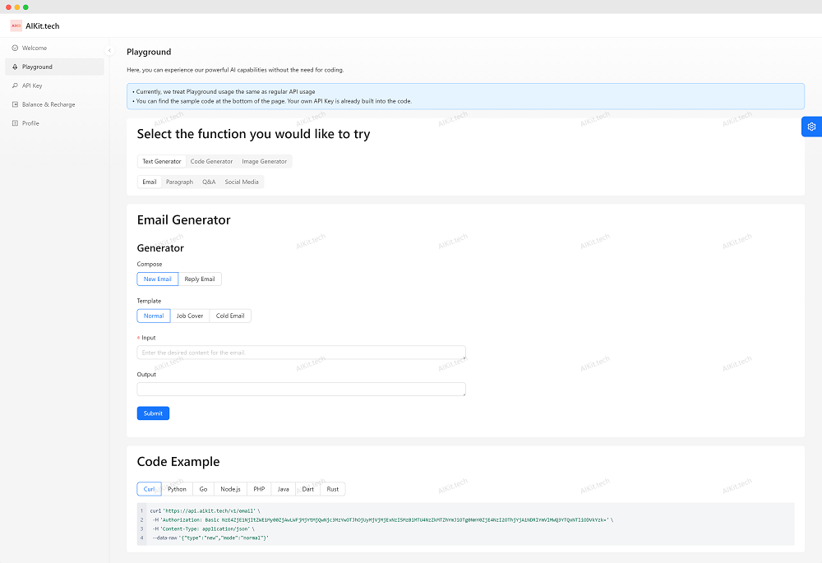Collapse the sidebar with the chevron arrow
Image resolution: width=822 pixels, height=563 pixels.
[x=109, y=50]
